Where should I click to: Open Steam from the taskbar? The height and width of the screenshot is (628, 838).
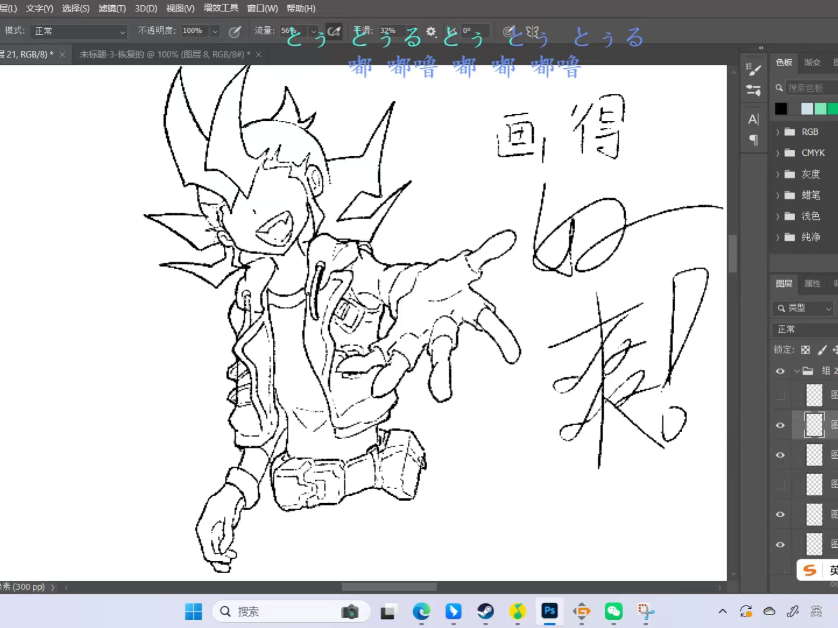pos(485,611)
